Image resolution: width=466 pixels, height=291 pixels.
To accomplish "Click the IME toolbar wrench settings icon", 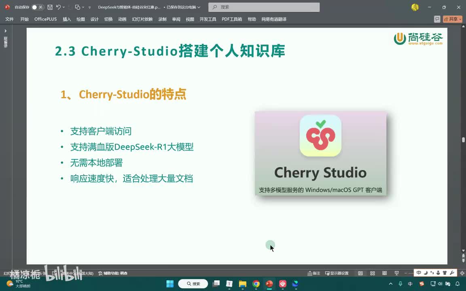I will (452, 272).
